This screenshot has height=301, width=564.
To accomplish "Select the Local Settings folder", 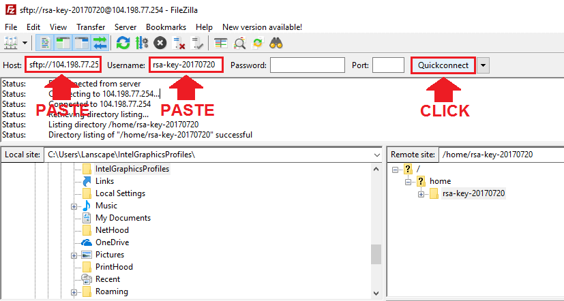I will click(x=120, y=193).
